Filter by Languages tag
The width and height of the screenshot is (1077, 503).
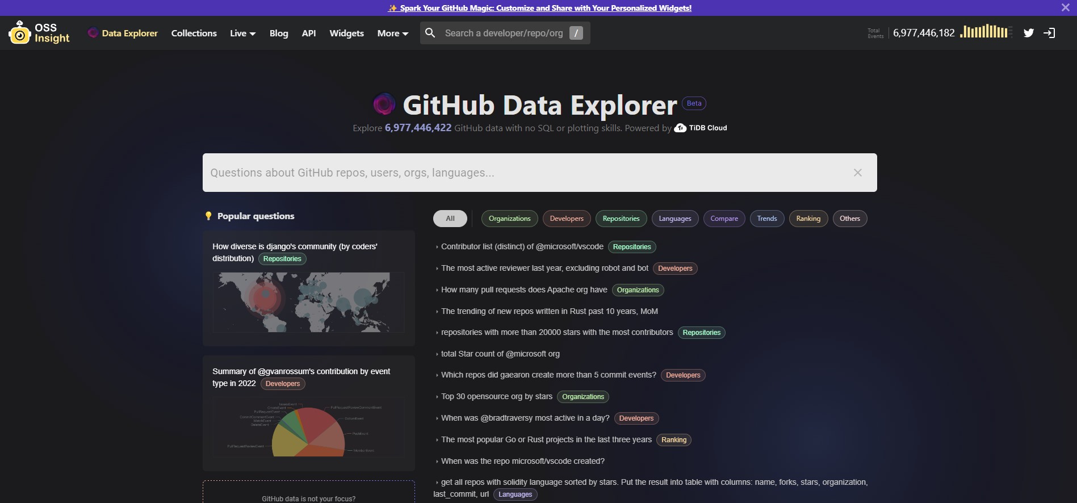[675, 219]
